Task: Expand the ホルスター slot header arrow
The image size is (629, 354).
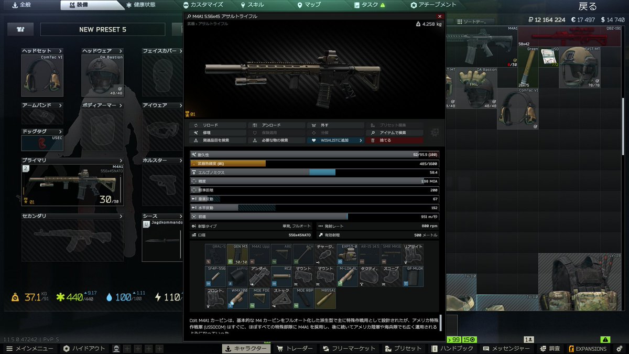Action: point(181,160)
